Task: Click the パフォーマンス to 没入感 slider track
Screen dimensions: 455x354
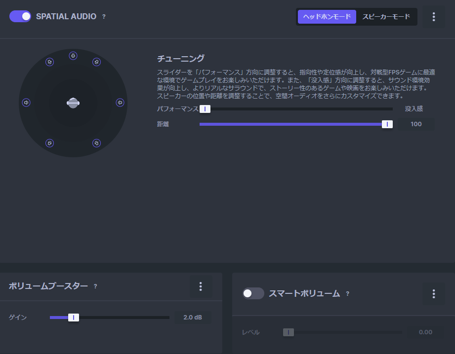Action: point(296,109)
